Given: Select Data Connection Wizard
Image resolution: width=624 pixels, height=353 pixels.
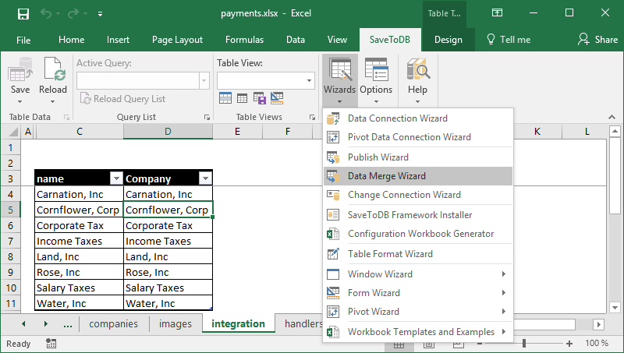Looking at the screenshot, I should (418, 118).
